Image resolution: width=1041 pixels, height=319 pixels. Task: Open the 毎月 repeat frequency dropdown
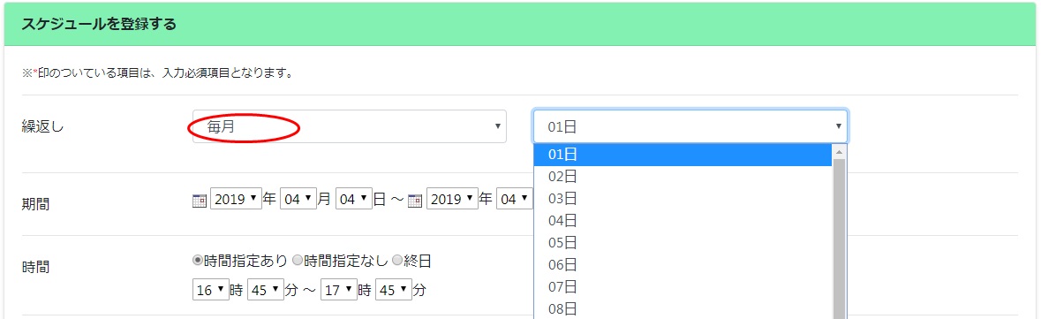(350, 126)
